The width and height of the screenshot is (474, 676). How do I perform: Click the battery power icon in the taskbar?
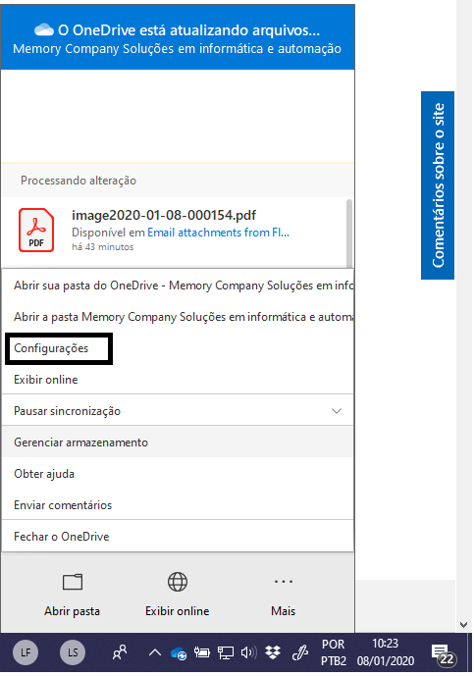click(x=201, y=653)
